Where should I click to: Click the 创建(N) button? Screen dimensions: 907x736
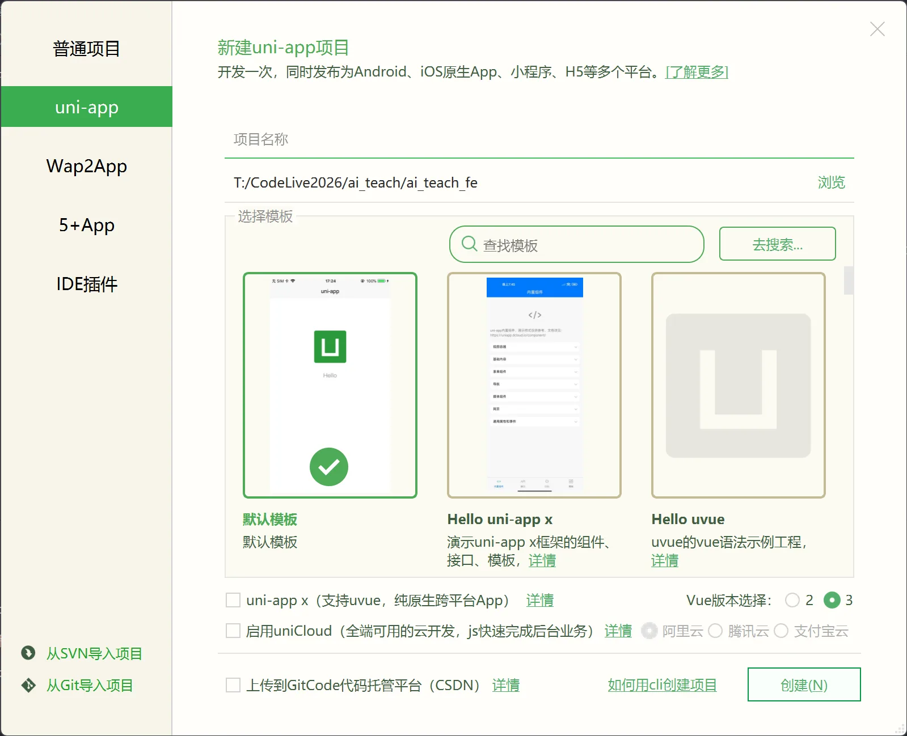(804, 684)
